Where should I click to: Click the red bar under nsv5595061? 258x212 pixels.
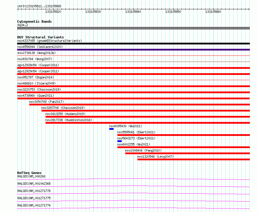pyautogui.click(x=183, y=135)
